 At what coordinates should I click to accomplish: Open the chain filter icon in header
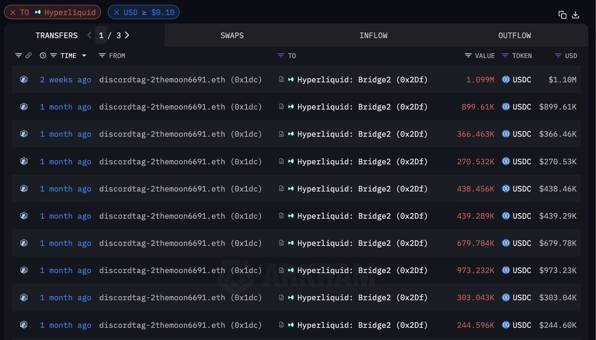(x=18, y=56)
